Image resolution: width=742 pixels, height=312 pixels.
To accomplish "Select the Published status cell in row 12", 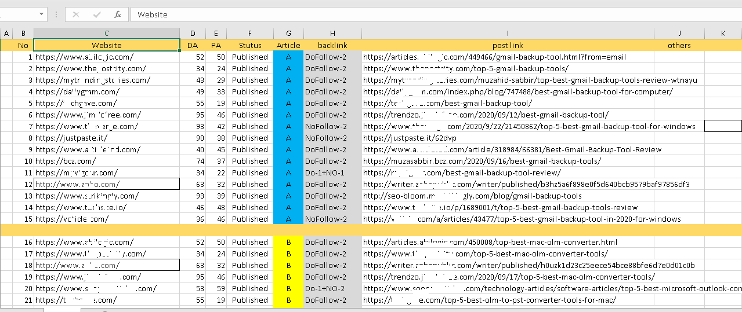I will [250, 184].
